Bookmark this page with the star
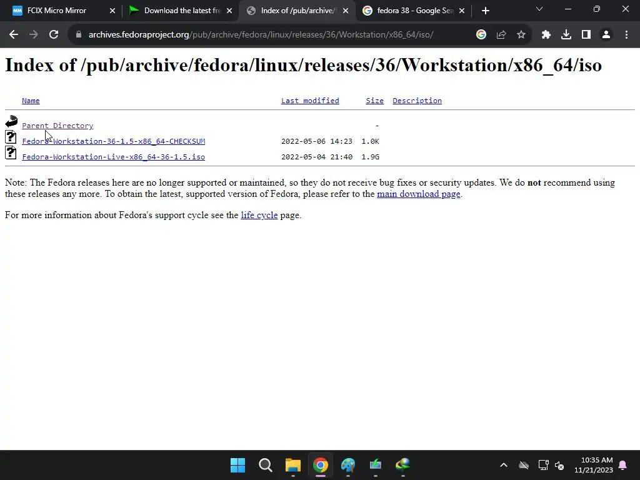Viewport: 640px width, 480px height. 521,35
